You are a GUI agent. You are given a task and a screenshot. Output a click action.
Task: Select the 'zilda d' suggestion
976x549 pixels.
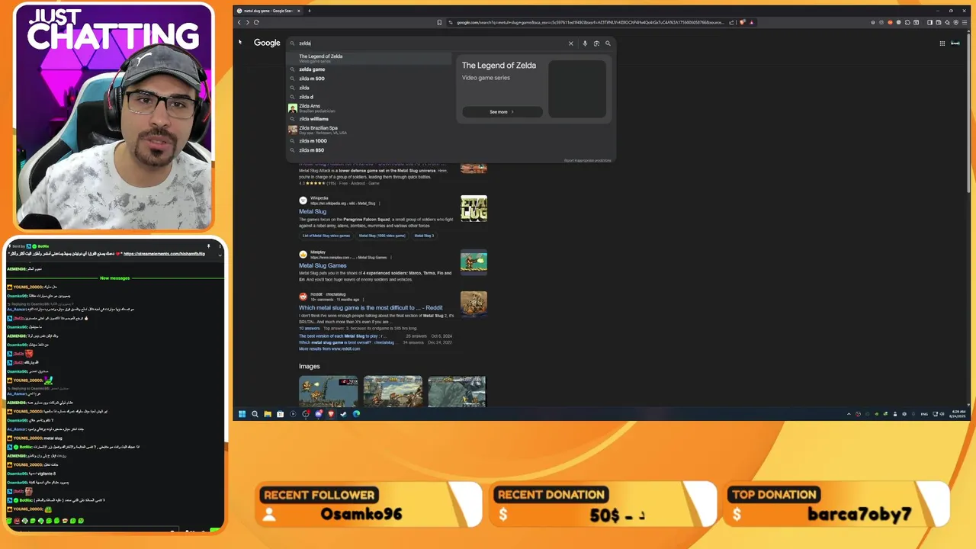[369, 97]
